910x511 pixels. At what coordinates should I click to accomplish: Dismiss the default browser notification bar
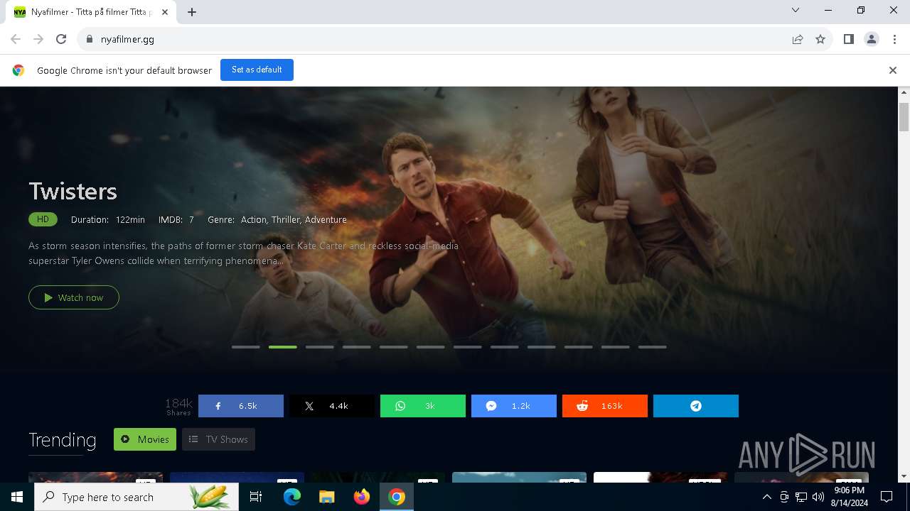[x=893, y=70]
